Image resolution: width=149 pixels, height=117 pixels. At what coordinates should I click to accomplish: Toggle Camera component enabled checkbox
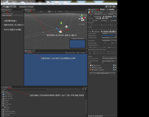[93, 32]
